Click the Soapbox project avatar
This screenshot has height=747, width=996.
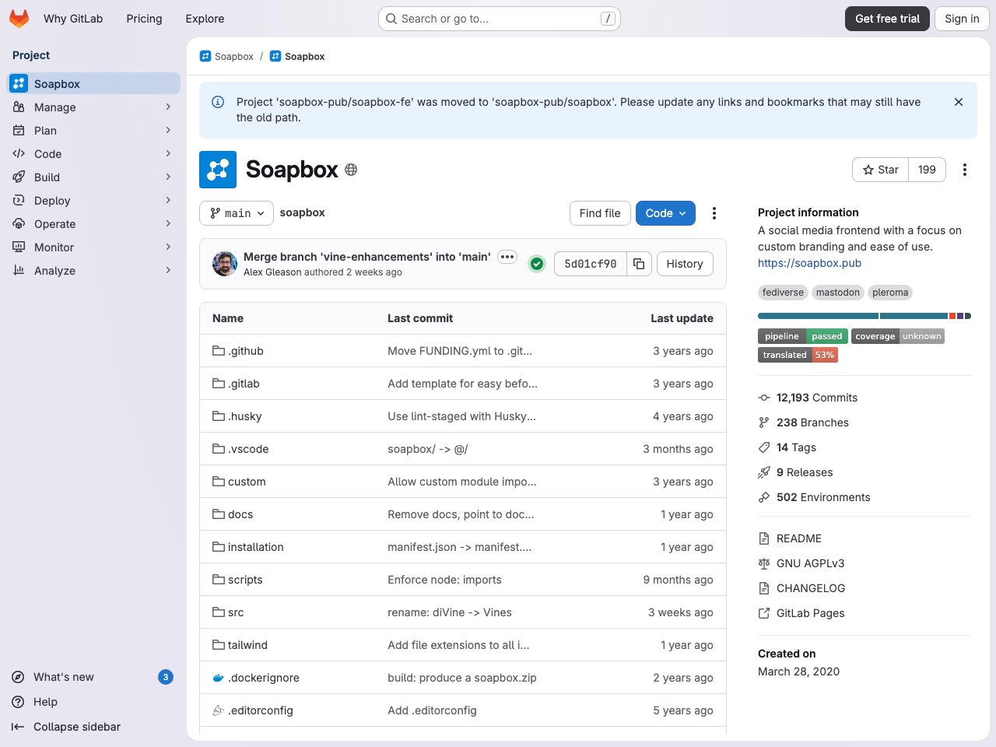coord(218,169)
